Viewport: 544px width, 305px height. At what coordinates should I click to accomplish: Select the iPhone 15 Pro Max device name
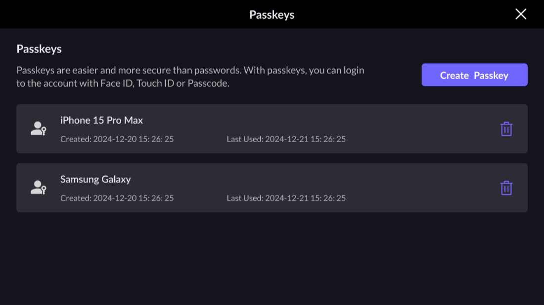point(101,120)
